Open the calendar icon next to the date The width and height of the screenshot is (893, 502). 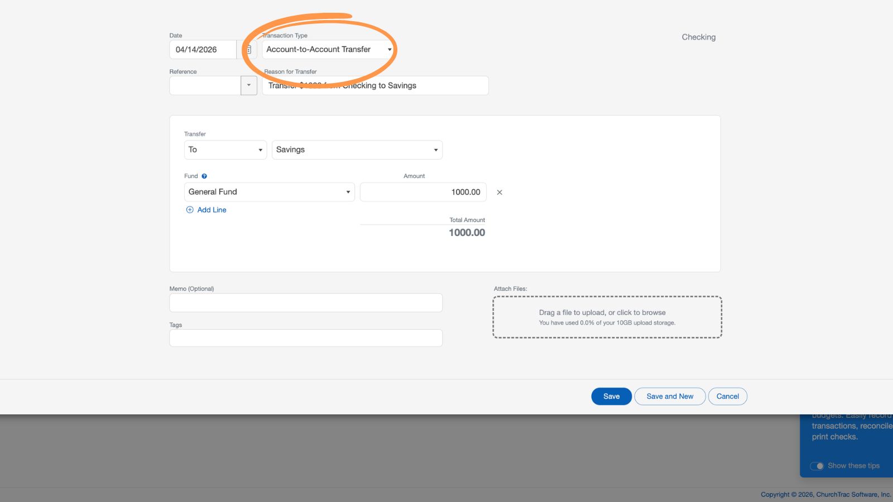[x=248, y=49]
